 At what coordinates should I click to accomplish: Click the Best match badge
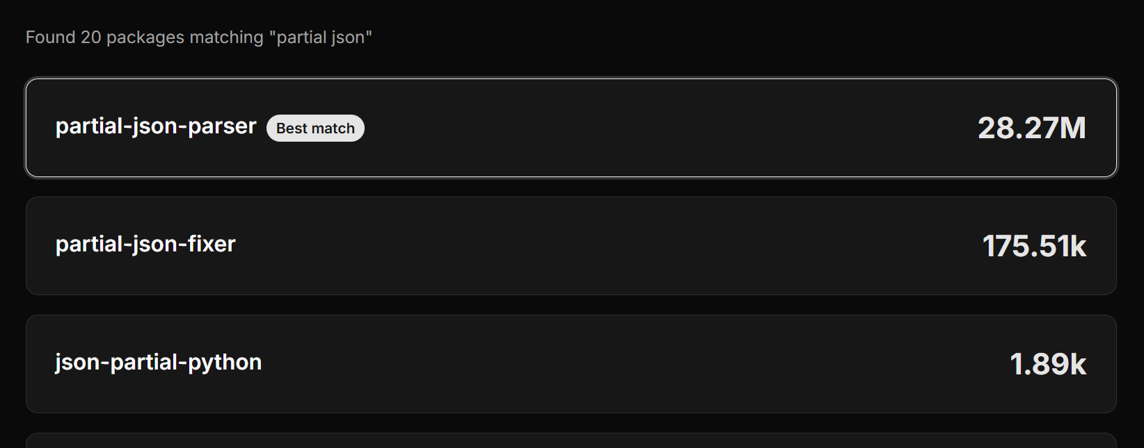315,128
